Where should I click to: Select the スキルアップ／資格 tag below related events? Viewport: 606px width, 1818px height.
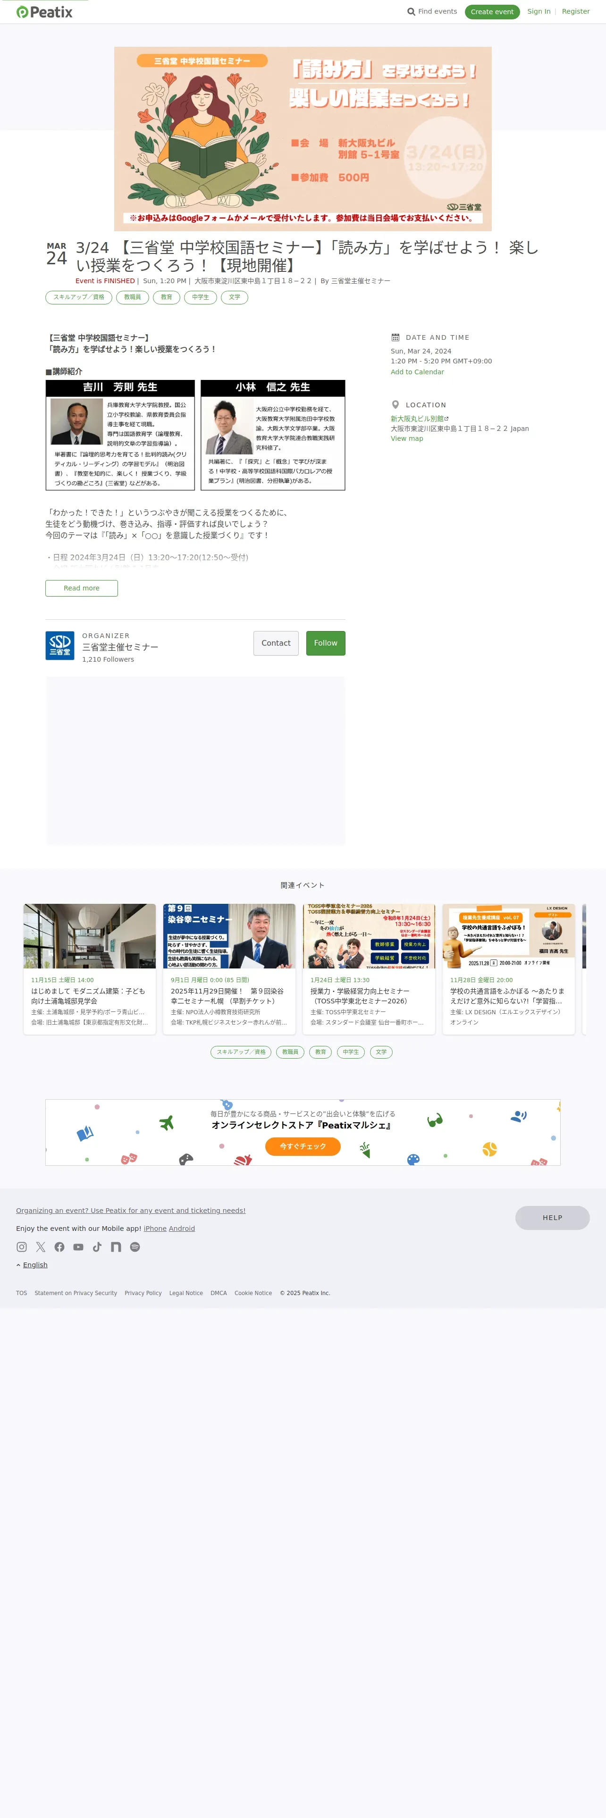tap(241, 1052)
